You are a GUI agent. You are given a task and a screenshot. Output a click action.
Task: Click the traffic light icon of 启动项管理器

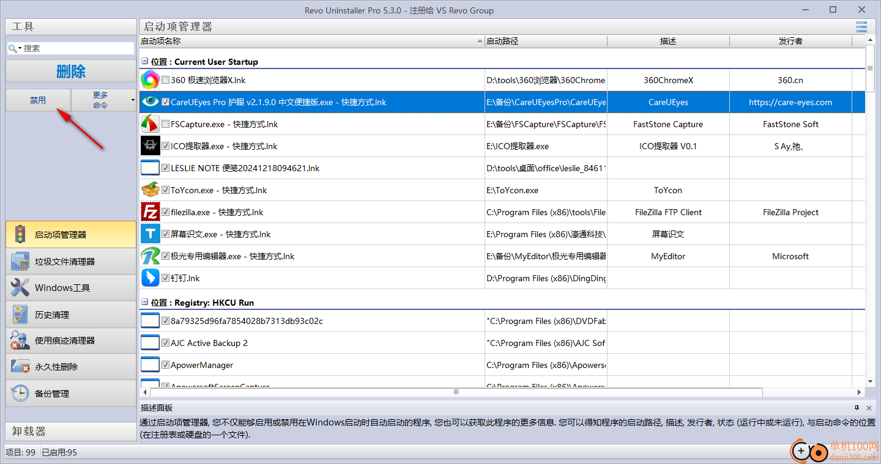[20, 235]
